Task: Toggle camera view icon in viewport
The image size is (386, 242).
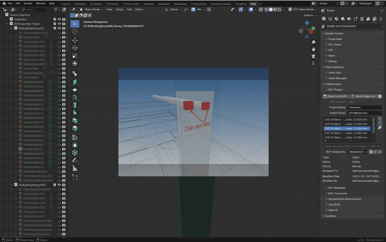Action: (314, 56)
